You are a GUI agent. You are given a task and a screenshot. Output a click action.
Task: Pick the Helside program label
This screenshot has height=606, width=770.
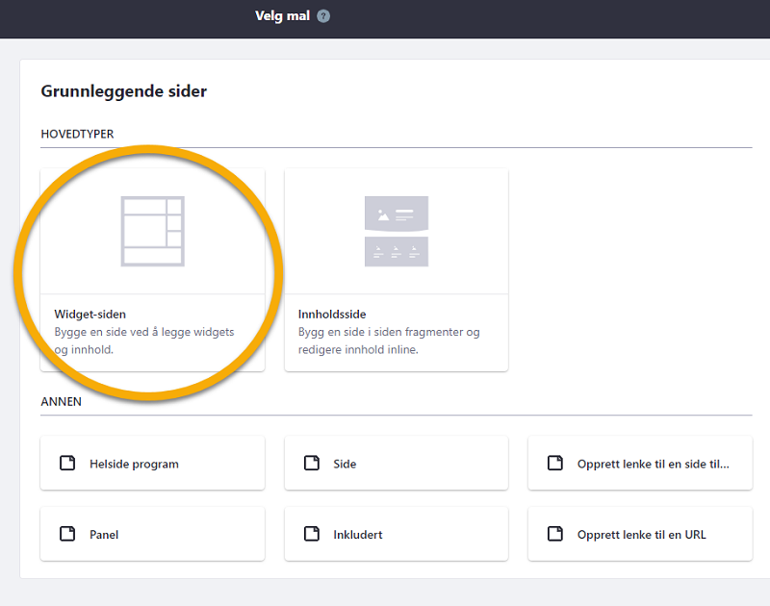click(134, 464)
